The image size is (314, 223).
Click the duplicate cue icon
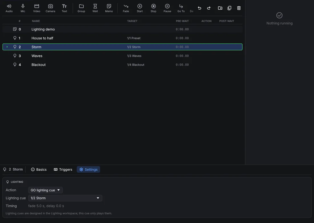point(230,8)
